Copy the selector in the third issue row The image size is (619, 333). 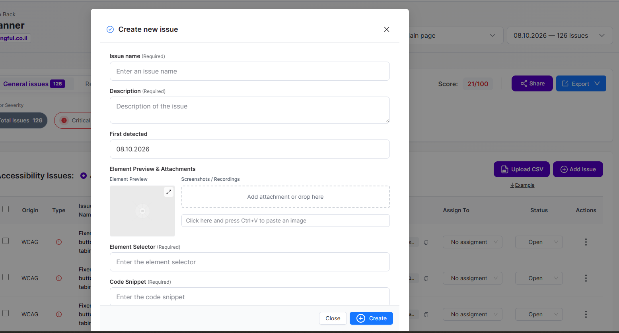pos(426,315)
